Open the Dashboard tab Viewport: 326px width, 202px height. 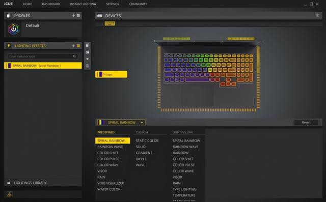(x=51, y=4)
